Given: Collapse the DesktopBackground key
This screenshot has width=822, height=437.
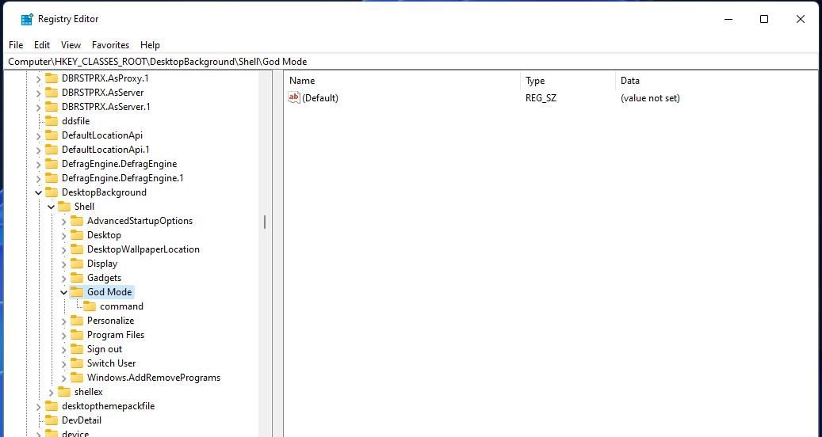Looking at the screenshot, I should pos(38,192).
